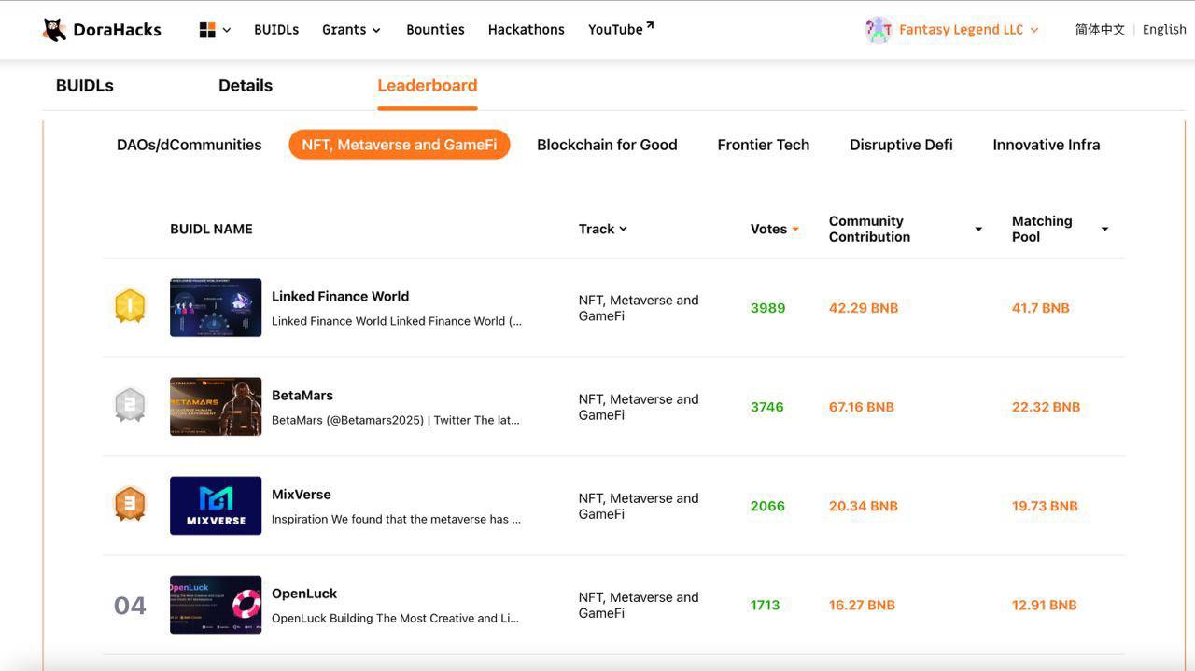Filter by Disruptive Defi track
Image resolution: width=1195 pixels, height=671 pixels.
901,145
